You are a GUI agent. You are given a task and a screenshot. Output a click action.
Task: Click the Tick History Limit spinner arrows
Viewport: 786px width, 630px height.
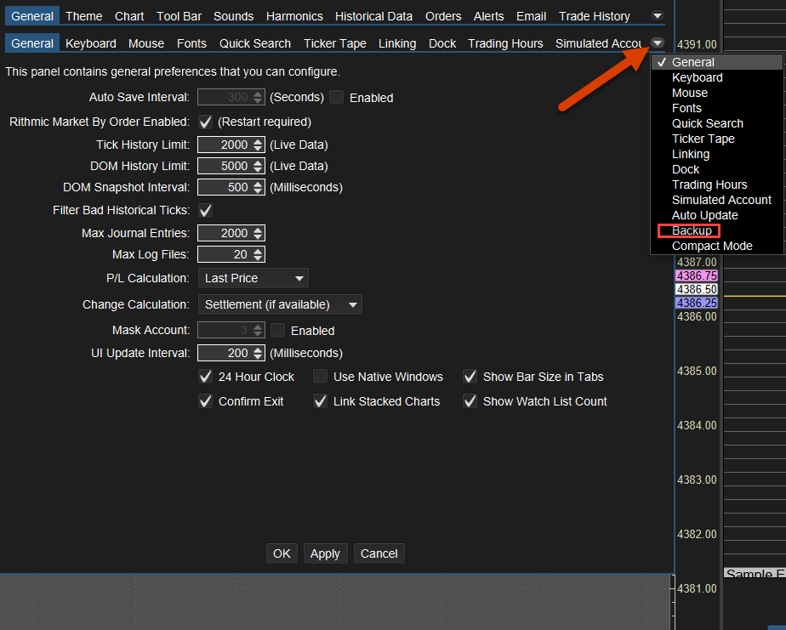point(258,145)
